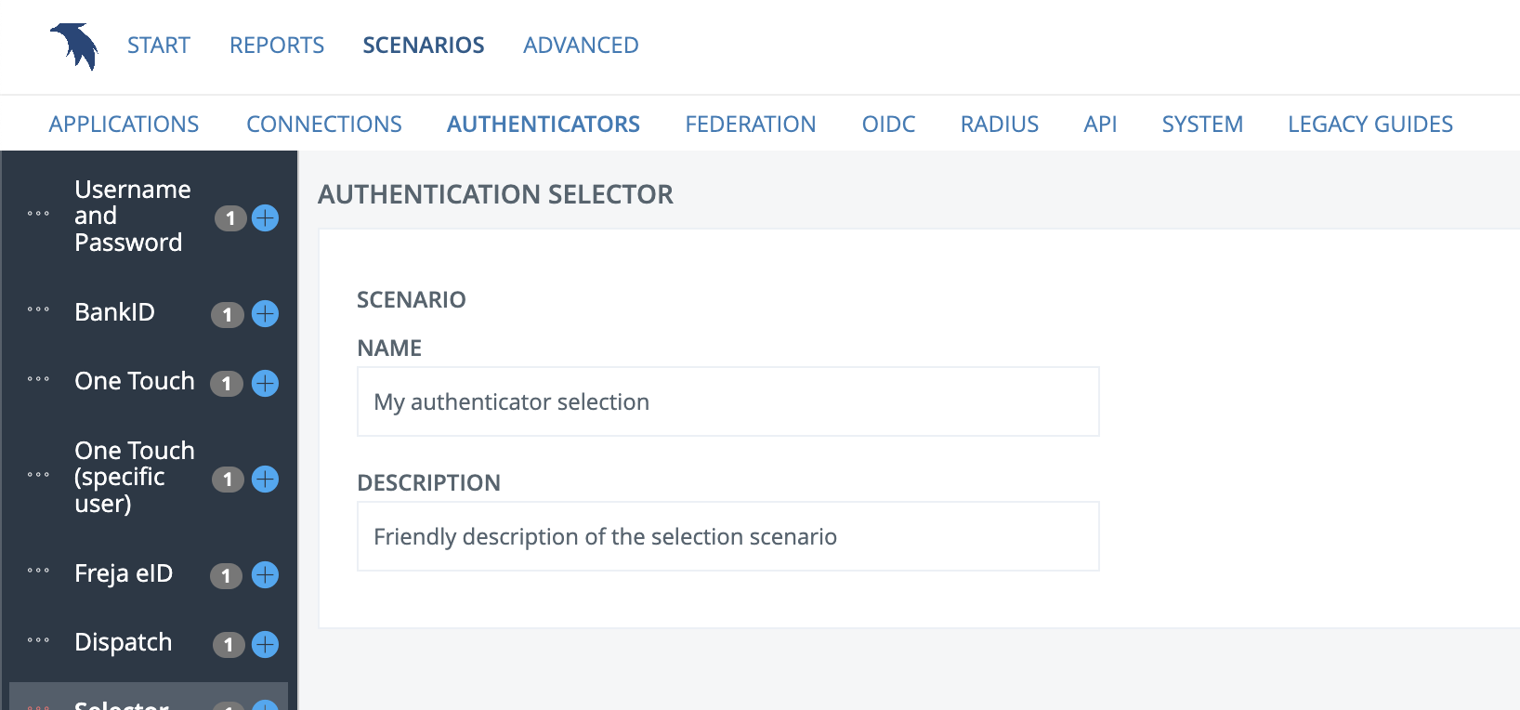Add a Dispatch scenario with plus icon
This screenshot has width=1520, height=710.
click(x=265, y=644)
